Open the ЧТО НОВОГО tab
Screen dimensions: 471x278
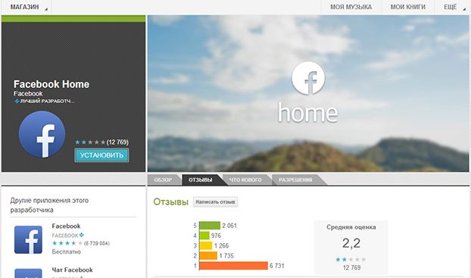[x=245, y=180]
